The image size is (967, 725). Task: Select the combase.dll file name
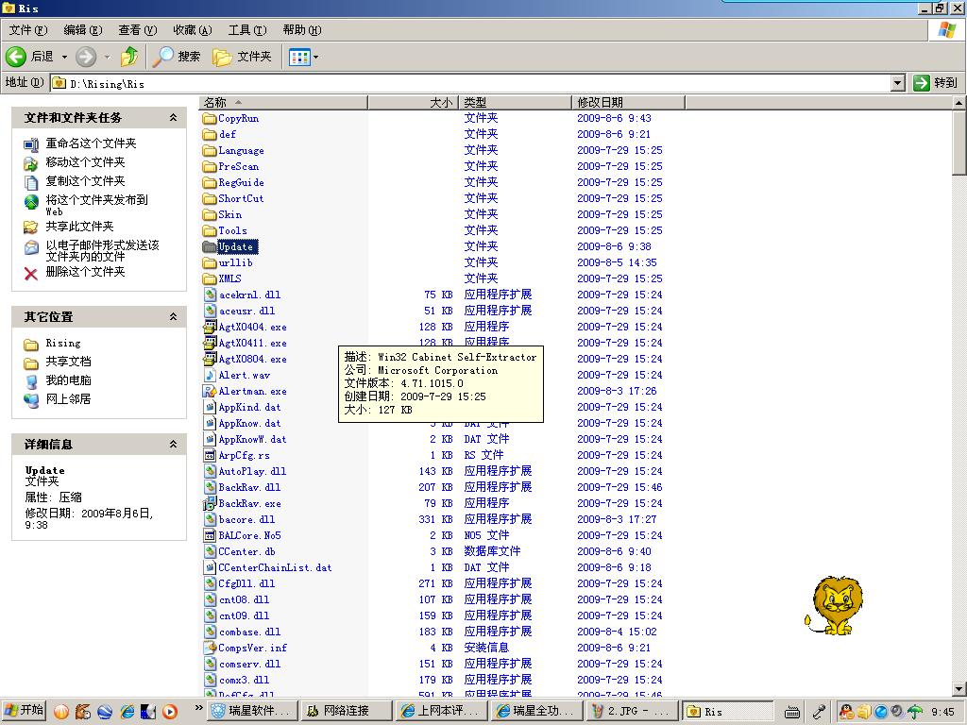pyautogui.click(x=249, y=632)
